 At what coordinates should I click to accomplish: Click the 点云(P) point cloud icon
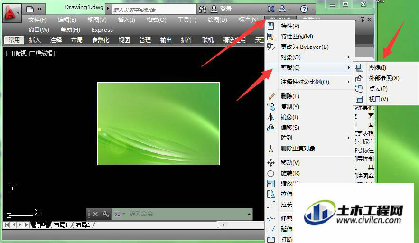click(x=359, y=88)
